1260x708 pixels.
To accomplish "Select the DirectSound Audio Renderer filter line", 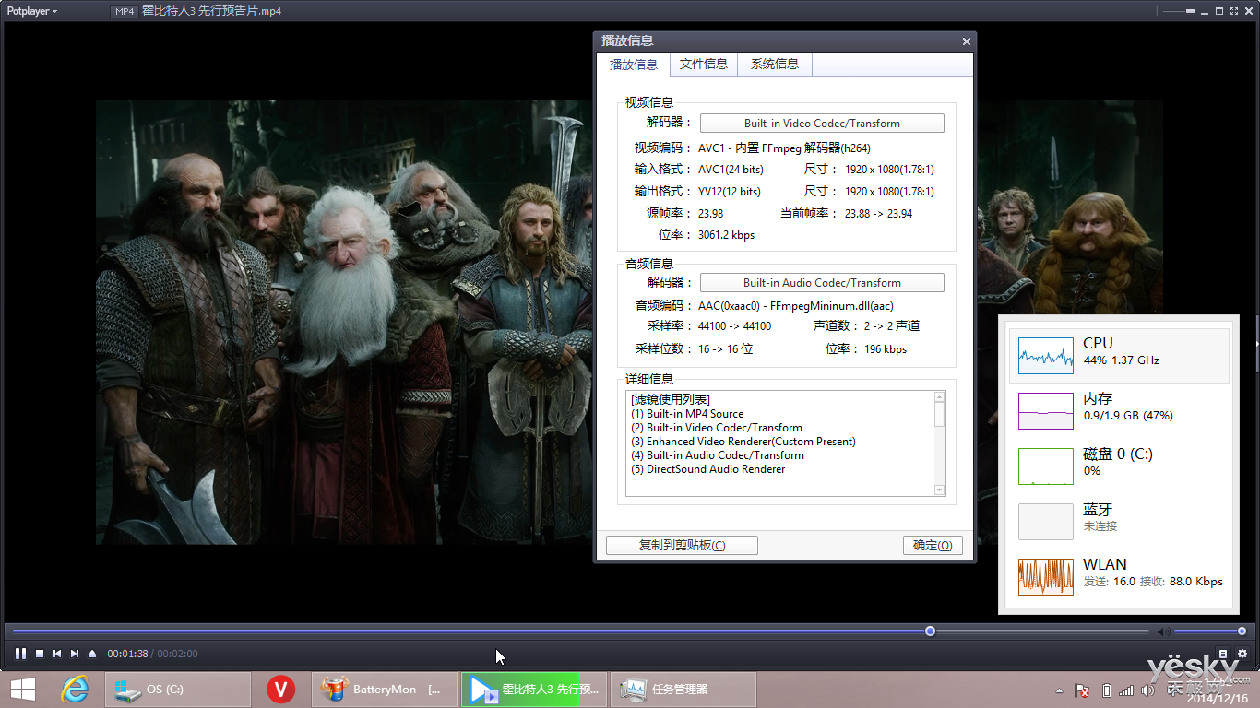I will [x=707, y=469].
